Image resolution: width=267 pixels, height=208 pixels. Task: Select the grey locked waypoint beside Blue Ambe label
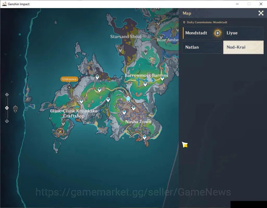click(161, 36)
